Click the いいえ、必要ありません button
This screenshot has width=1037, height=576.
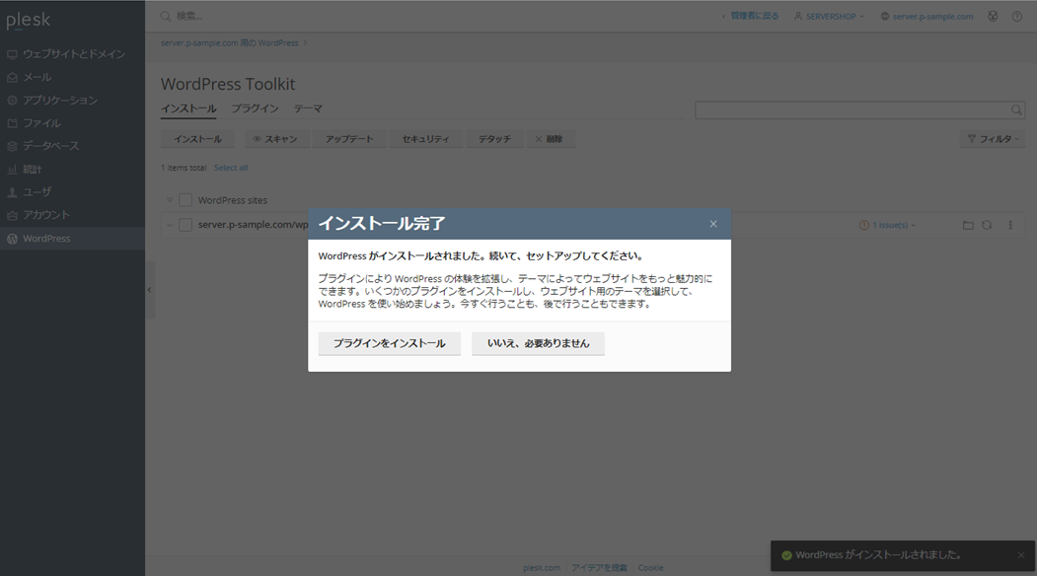tap(538, 343)
